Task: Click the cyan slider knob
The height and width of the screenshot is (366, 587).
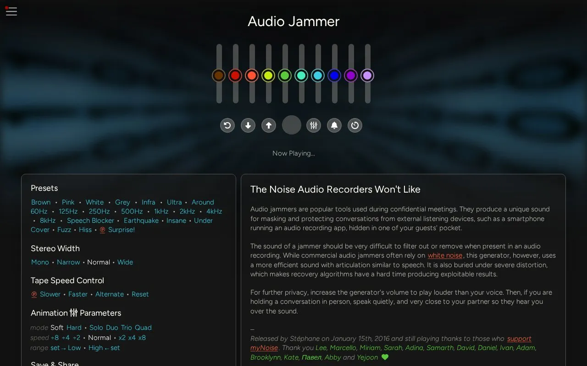Action: click(318, 75)
